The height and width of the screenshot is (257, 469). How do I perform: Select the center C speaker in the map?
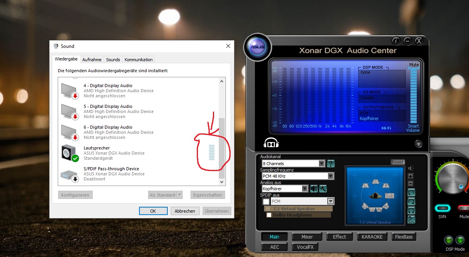tap(376, 181)
